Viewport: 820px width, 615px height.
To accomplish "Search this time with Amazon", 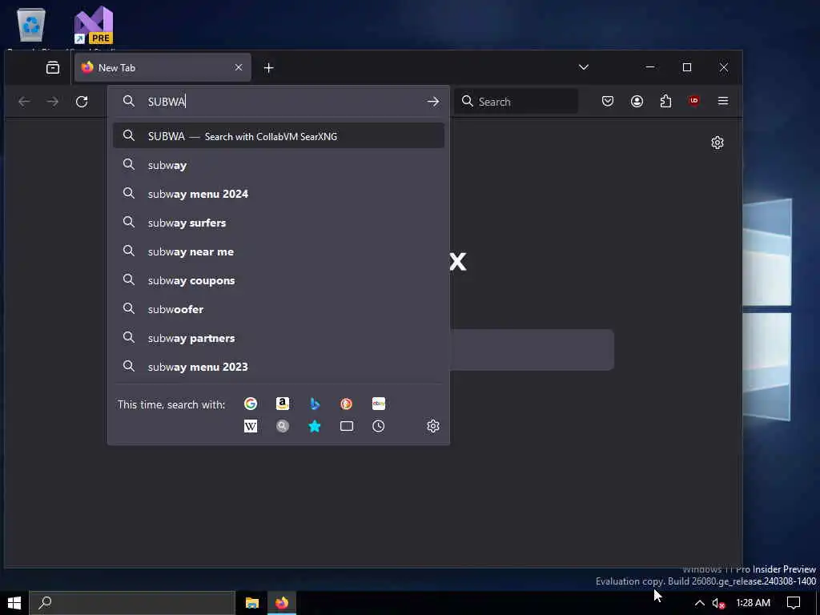I will [x=283, y=404].
